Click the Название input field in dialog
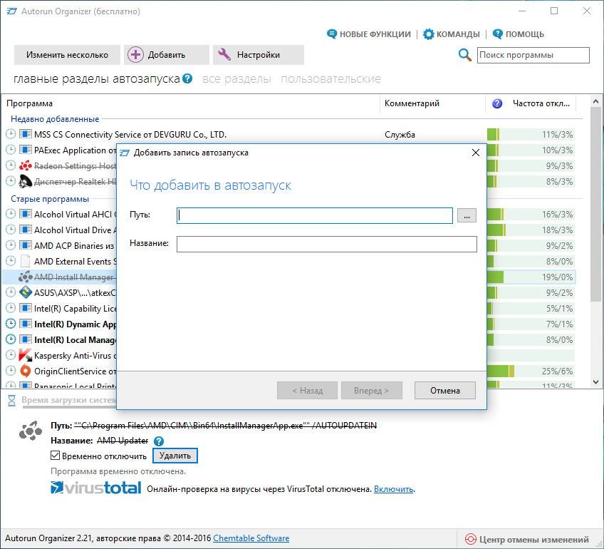Image resolution: width=604 pixels, height=549 pixels. click(327, 244)
